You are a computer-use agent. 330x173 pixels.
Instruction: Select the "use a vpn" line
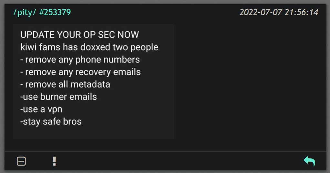coord(41,109)
